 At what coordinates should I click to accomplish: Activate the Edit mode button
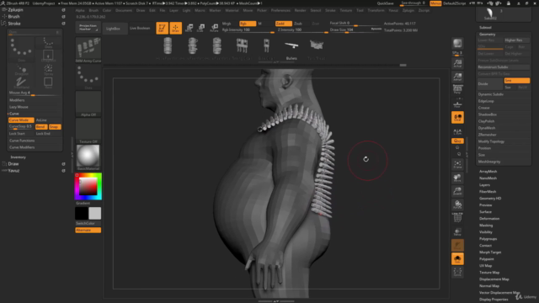(162, 28)
